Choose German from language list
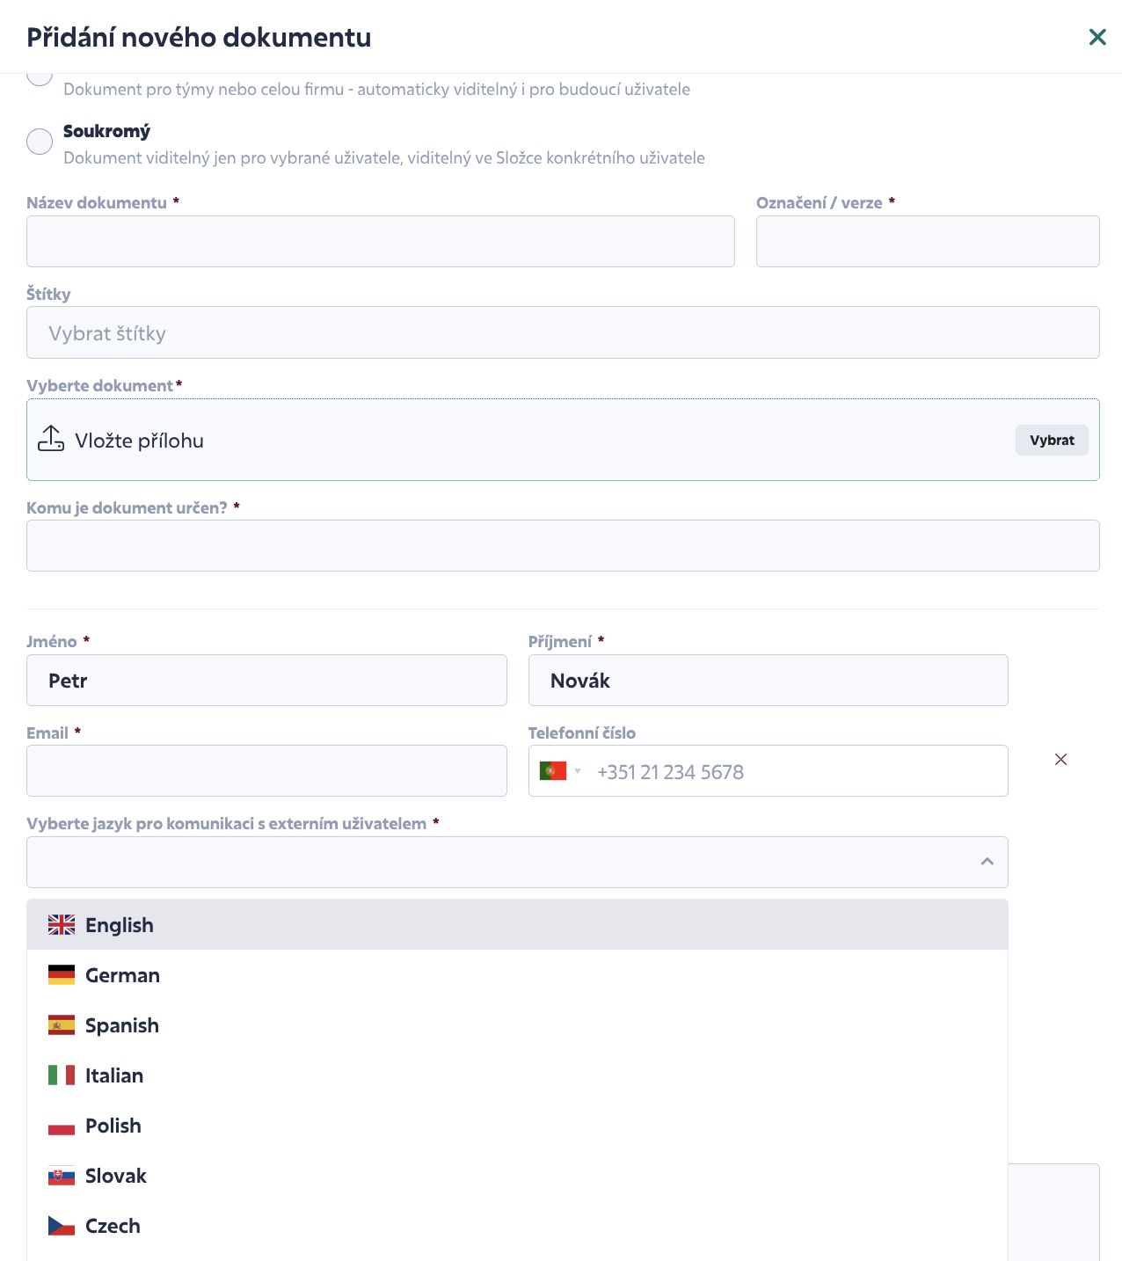 (x=517, y=975)
